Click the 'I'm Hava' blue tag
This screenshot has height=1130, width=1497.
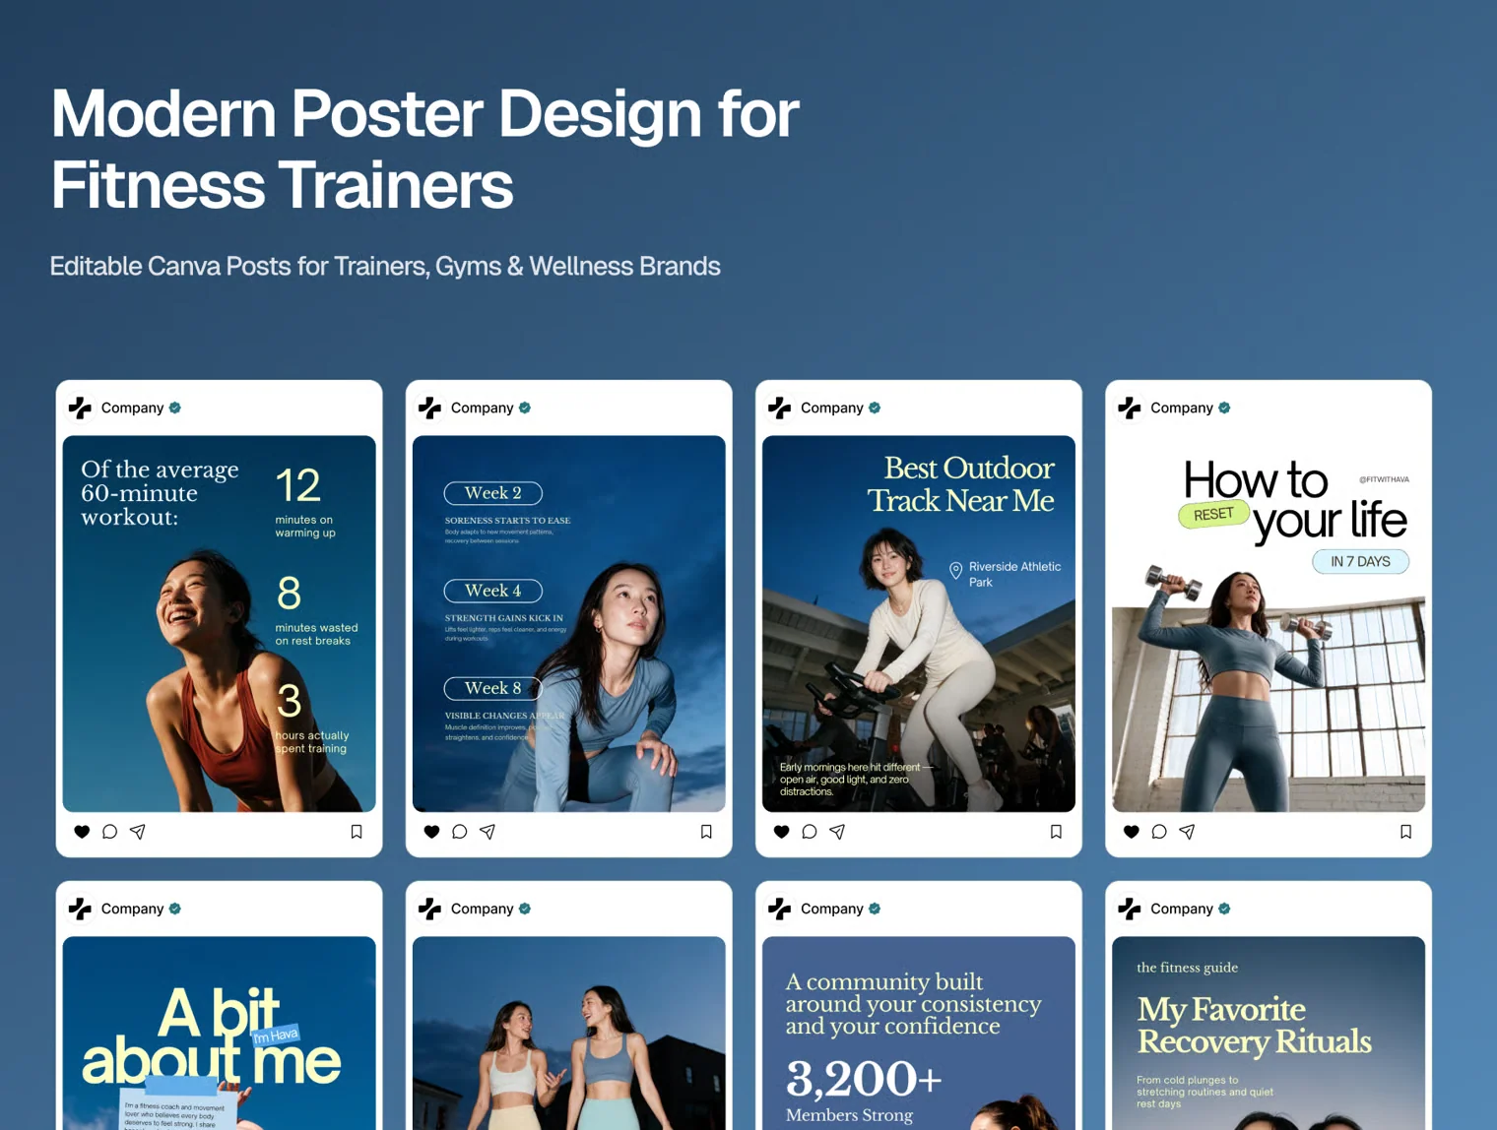point(276,1035)
